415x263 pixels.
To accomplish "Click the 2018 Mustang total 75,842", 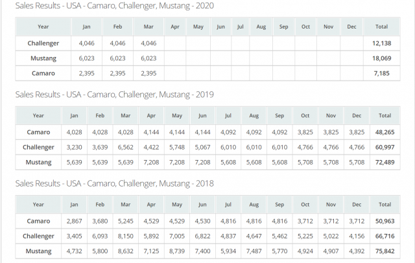I will pos(385,251).
